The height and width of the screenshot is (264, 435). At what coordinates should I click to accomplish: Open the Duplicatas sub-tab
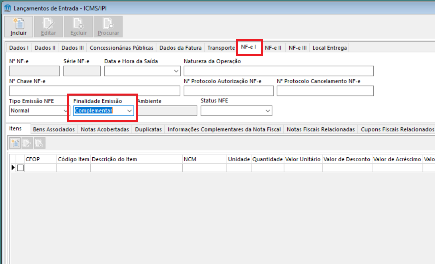148,129
